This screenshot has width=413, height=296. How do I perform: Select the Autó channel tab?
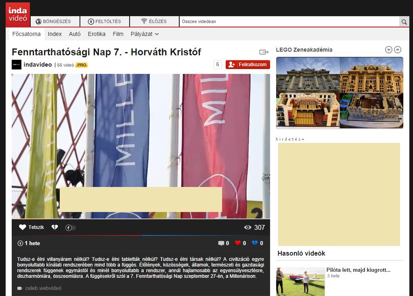[x=75, y=34]
